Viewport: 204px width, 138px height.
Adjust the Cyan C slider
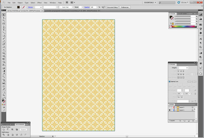click(184, 17)
